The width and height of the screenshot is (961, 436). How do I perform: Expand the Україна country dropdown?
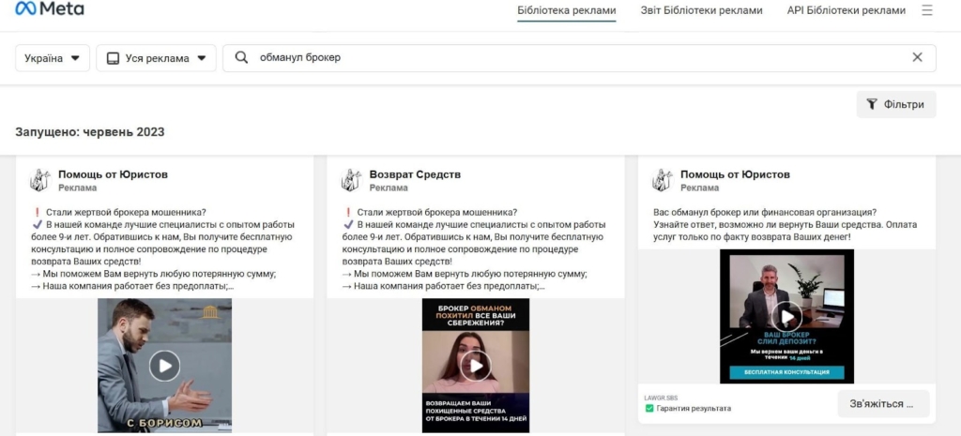[53, 58]
